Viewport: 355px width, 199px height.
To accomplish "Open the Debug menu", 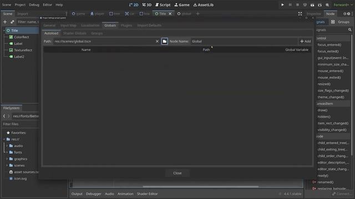I will 34,5.
